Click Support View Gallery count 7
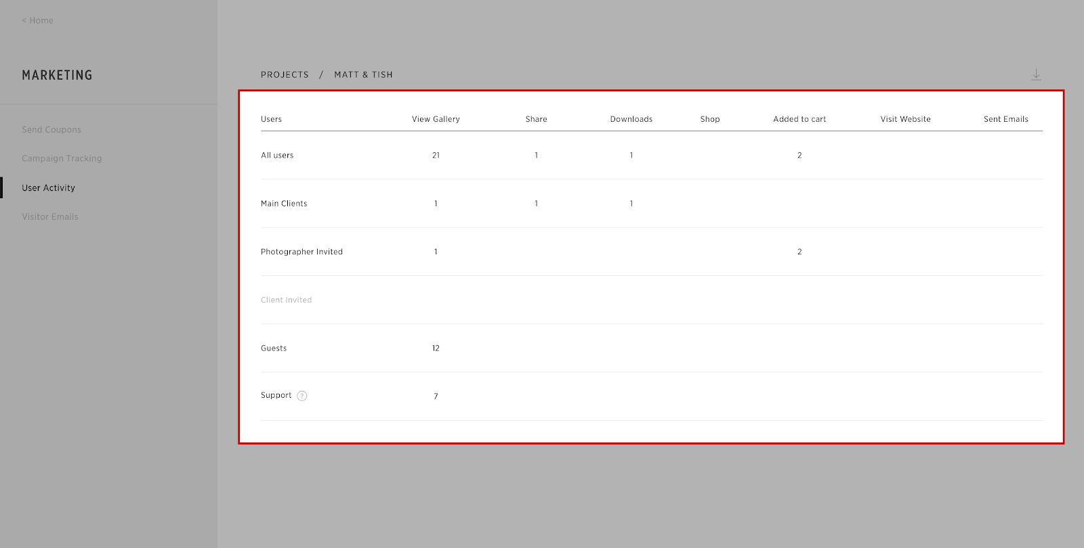The image size is (1084, 548). pyautogui.click(x=436, y=396)
